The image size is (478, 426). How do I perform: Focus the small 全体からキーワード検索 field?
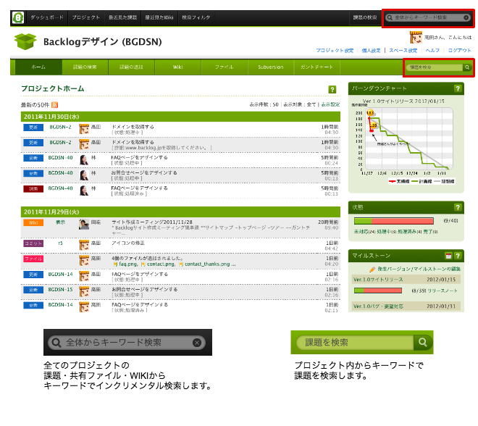click(x=428, y=17)
